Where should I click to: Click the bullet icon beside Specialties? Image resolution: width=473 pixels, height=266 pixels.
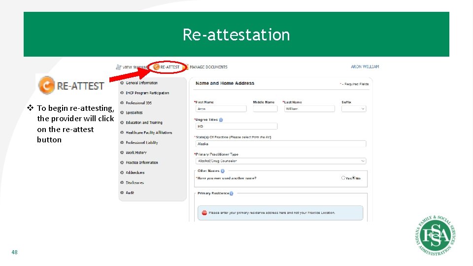tap(122, 112)
